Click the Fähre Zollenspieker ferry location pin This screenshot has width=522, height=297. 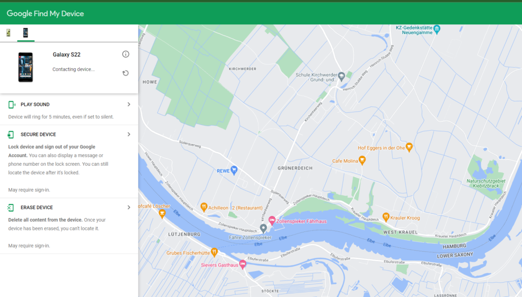pos(264,228)
